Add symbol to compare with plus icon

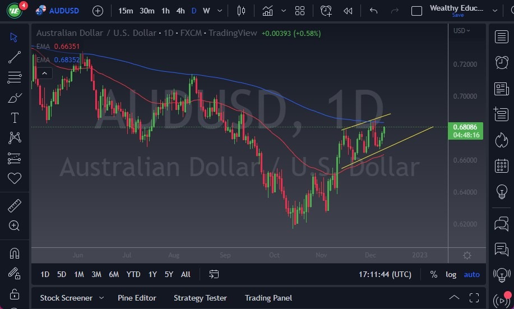coord(98,11)
